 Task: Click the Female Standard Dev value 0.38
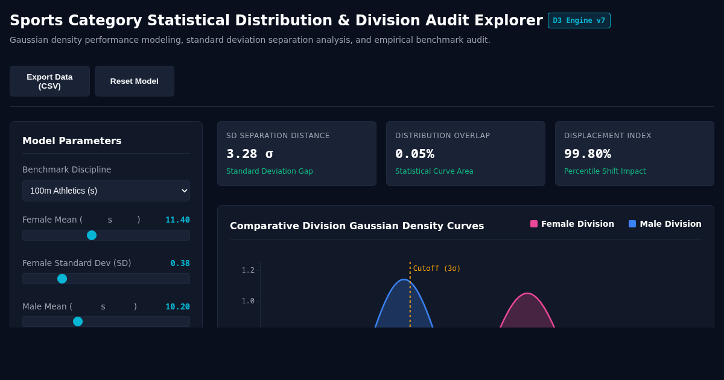point(180,263)
